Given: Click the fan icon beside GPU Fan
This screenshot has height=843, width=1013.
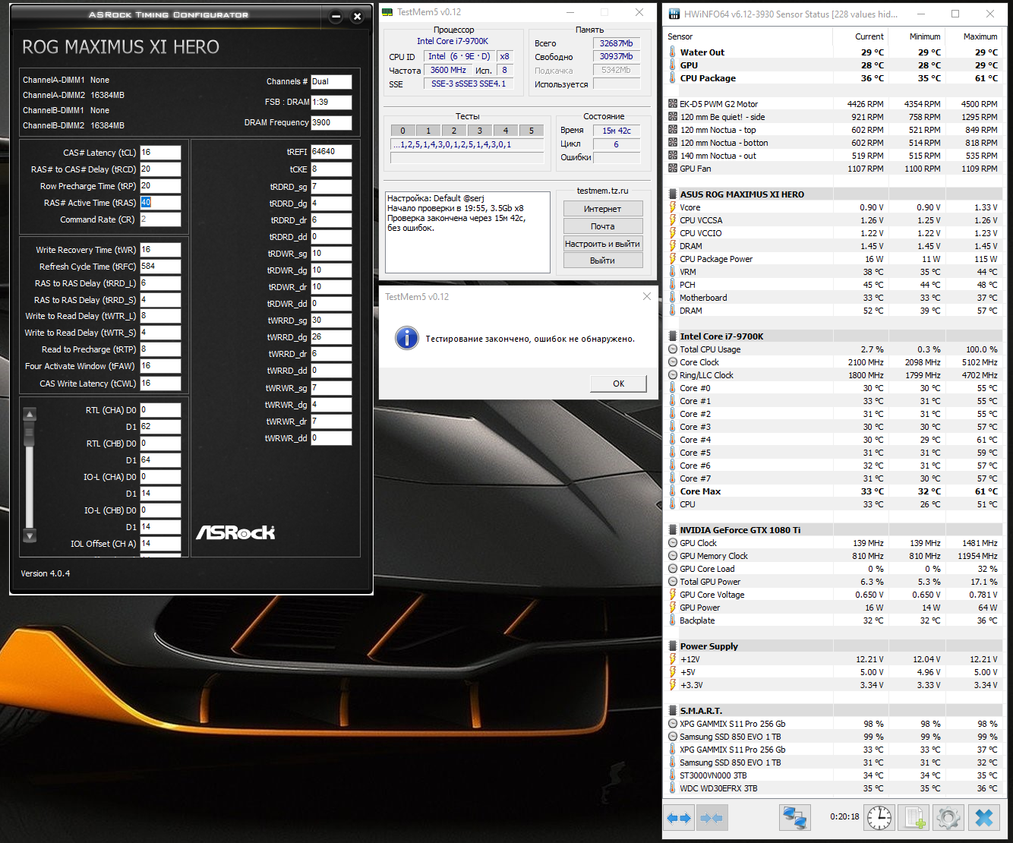Looking at the screenshot, I should click(673, 169).
